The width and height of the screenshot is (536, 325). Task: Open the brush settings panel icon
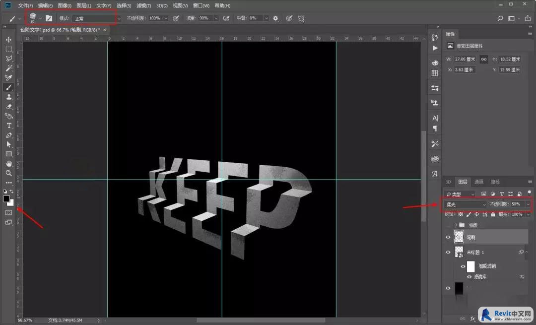coord(49,18)
